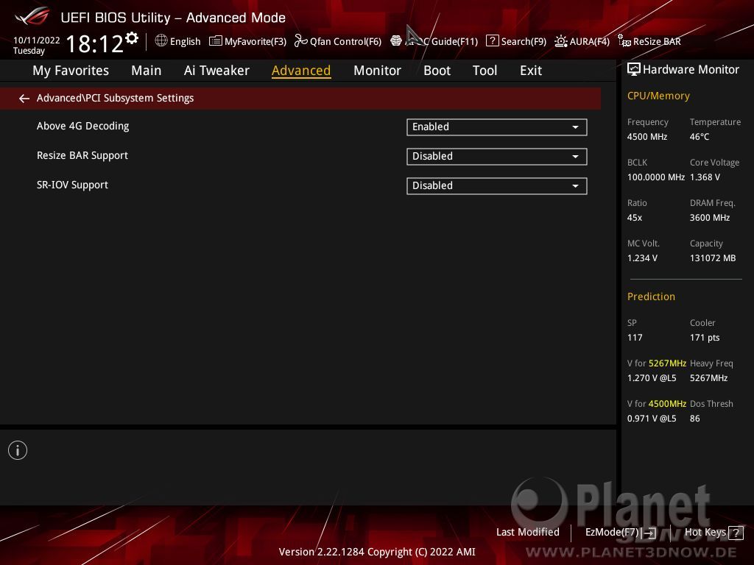Open the Ai Tweaker tab
This screenshot has width=754, height=565.
click(x=216, y=71)
